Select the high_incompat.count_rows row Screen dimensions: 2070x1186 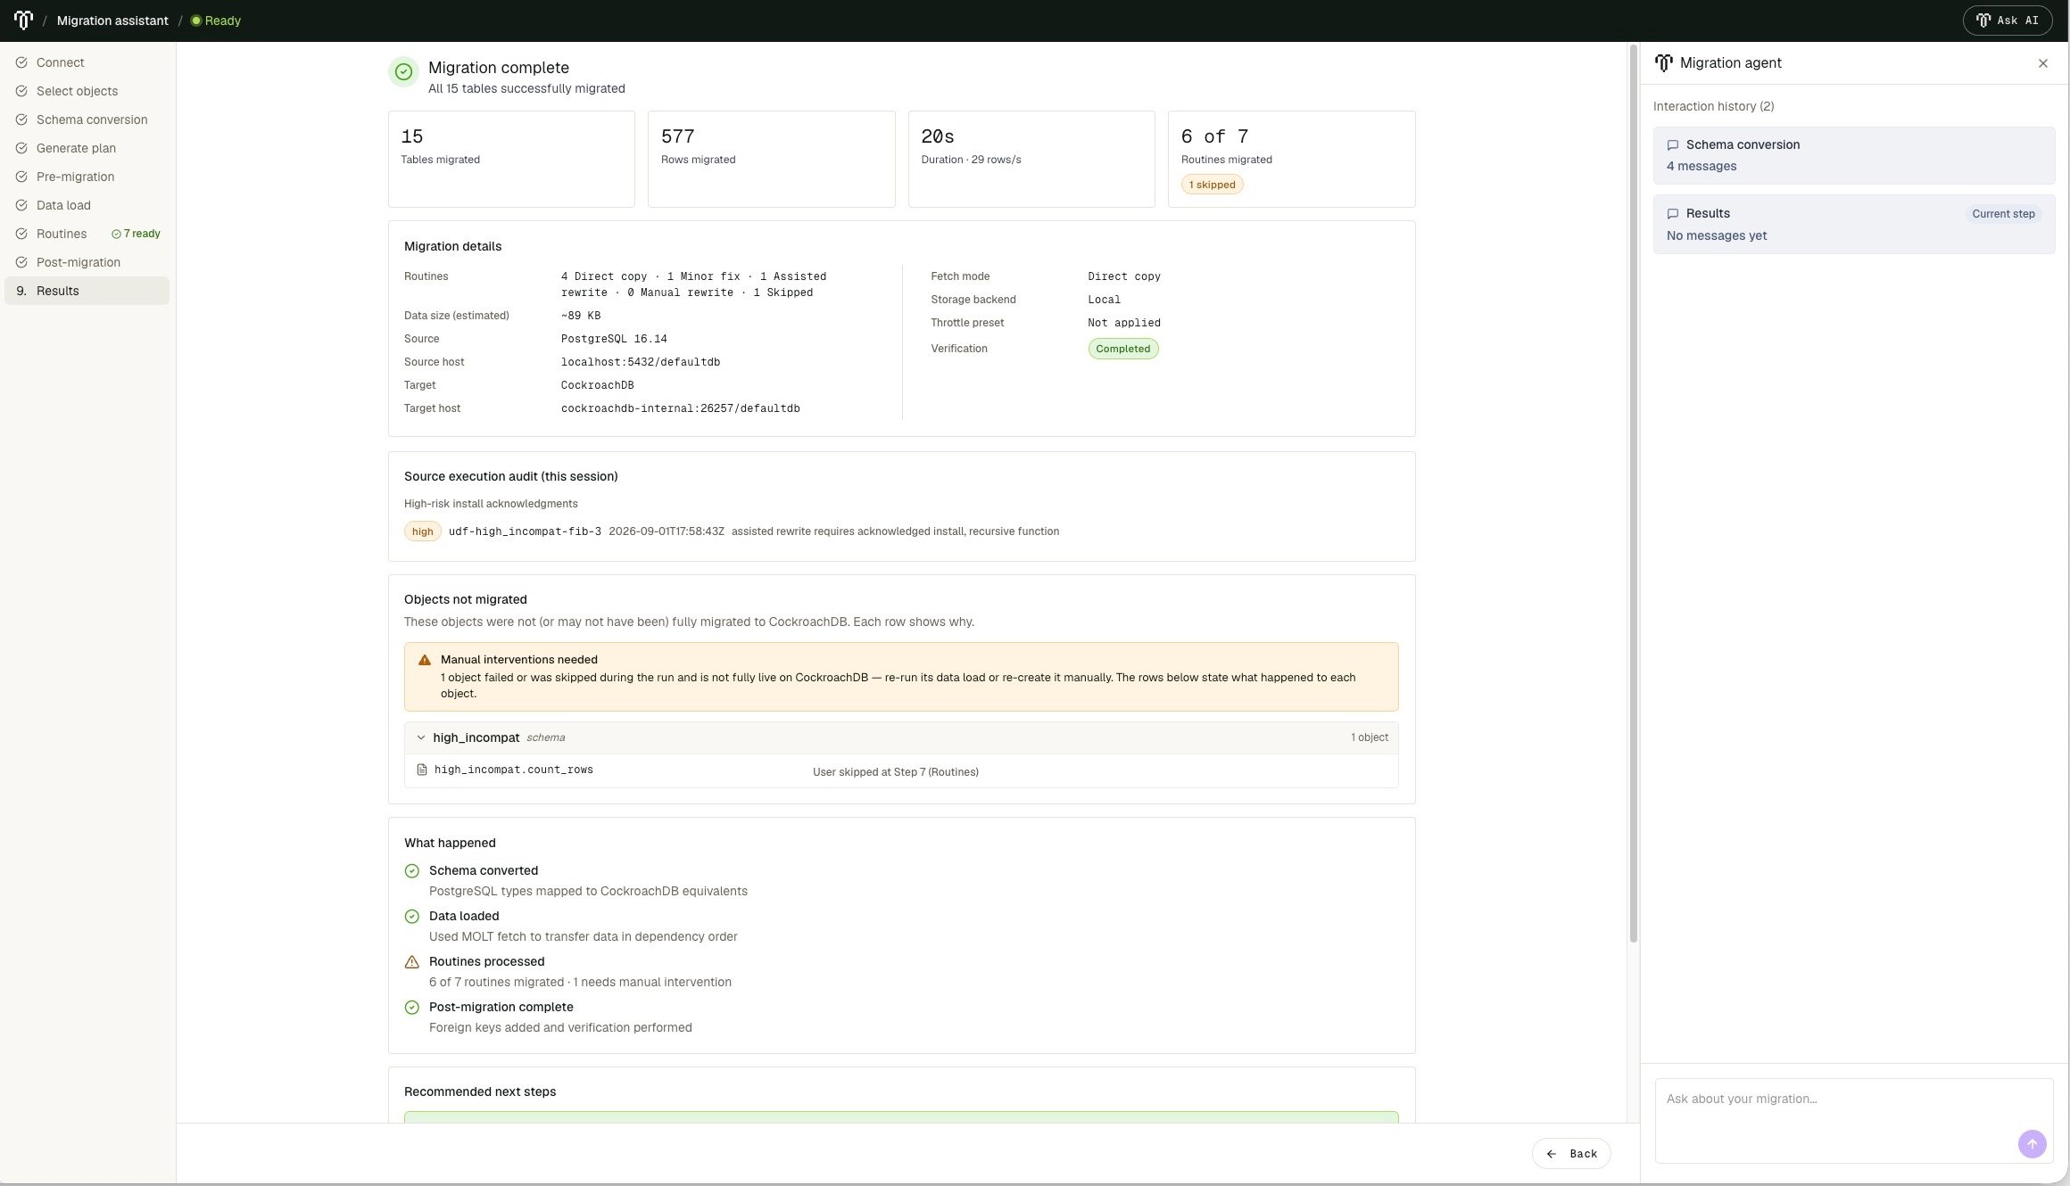click(901, 770)
